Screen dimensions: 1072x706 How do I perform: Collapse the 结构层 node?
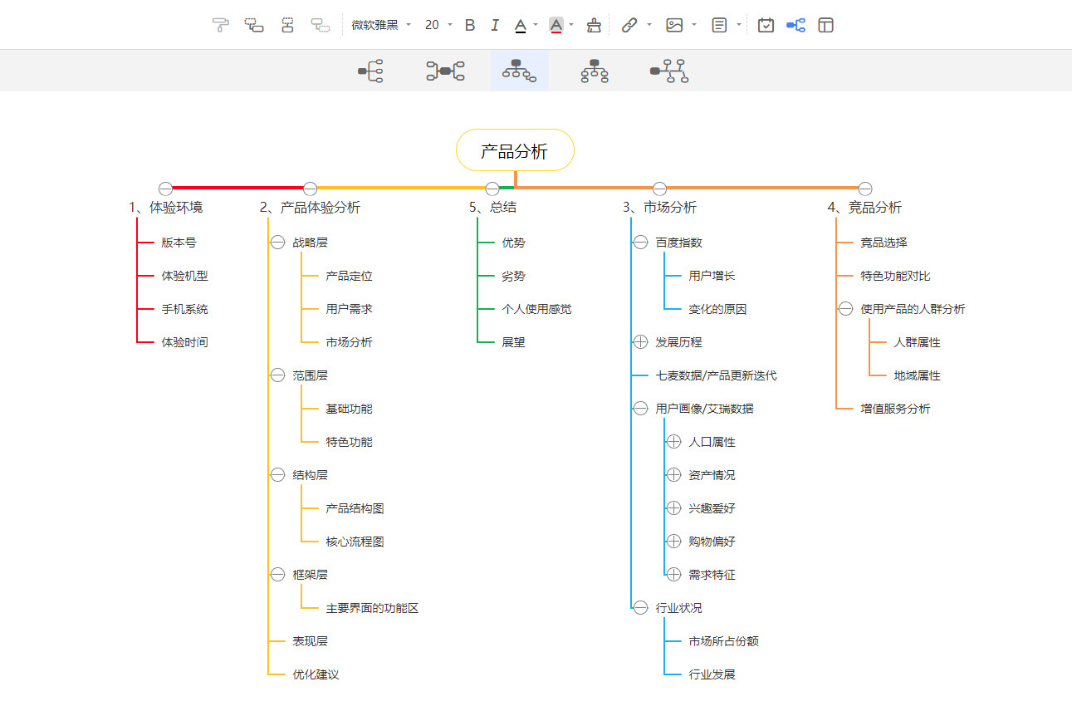click(278, 475)
